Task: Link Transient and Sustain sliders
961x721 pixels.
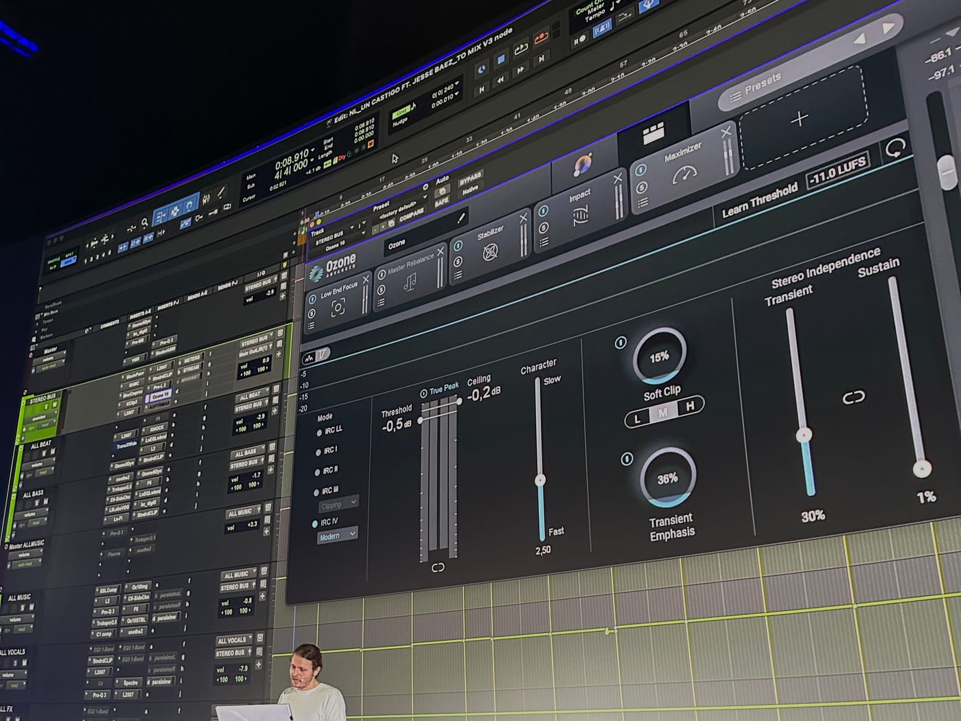Action: (853, 397)
